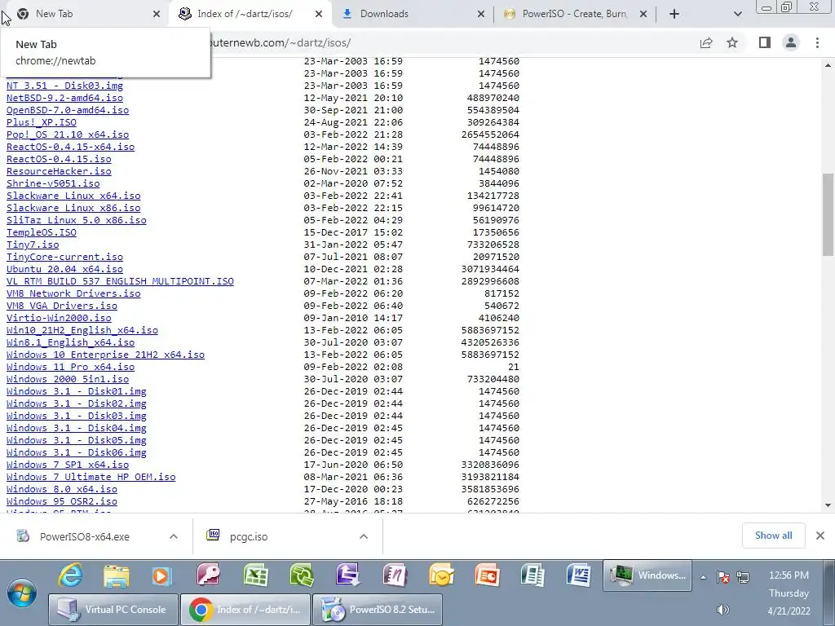Open Windows_3.1_-_Disk04.img link
This screenshot has width=835, height=626.
tap(76, 429)
